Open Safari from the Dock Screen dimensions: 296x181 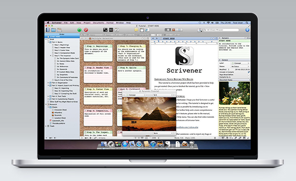point(139,144)
